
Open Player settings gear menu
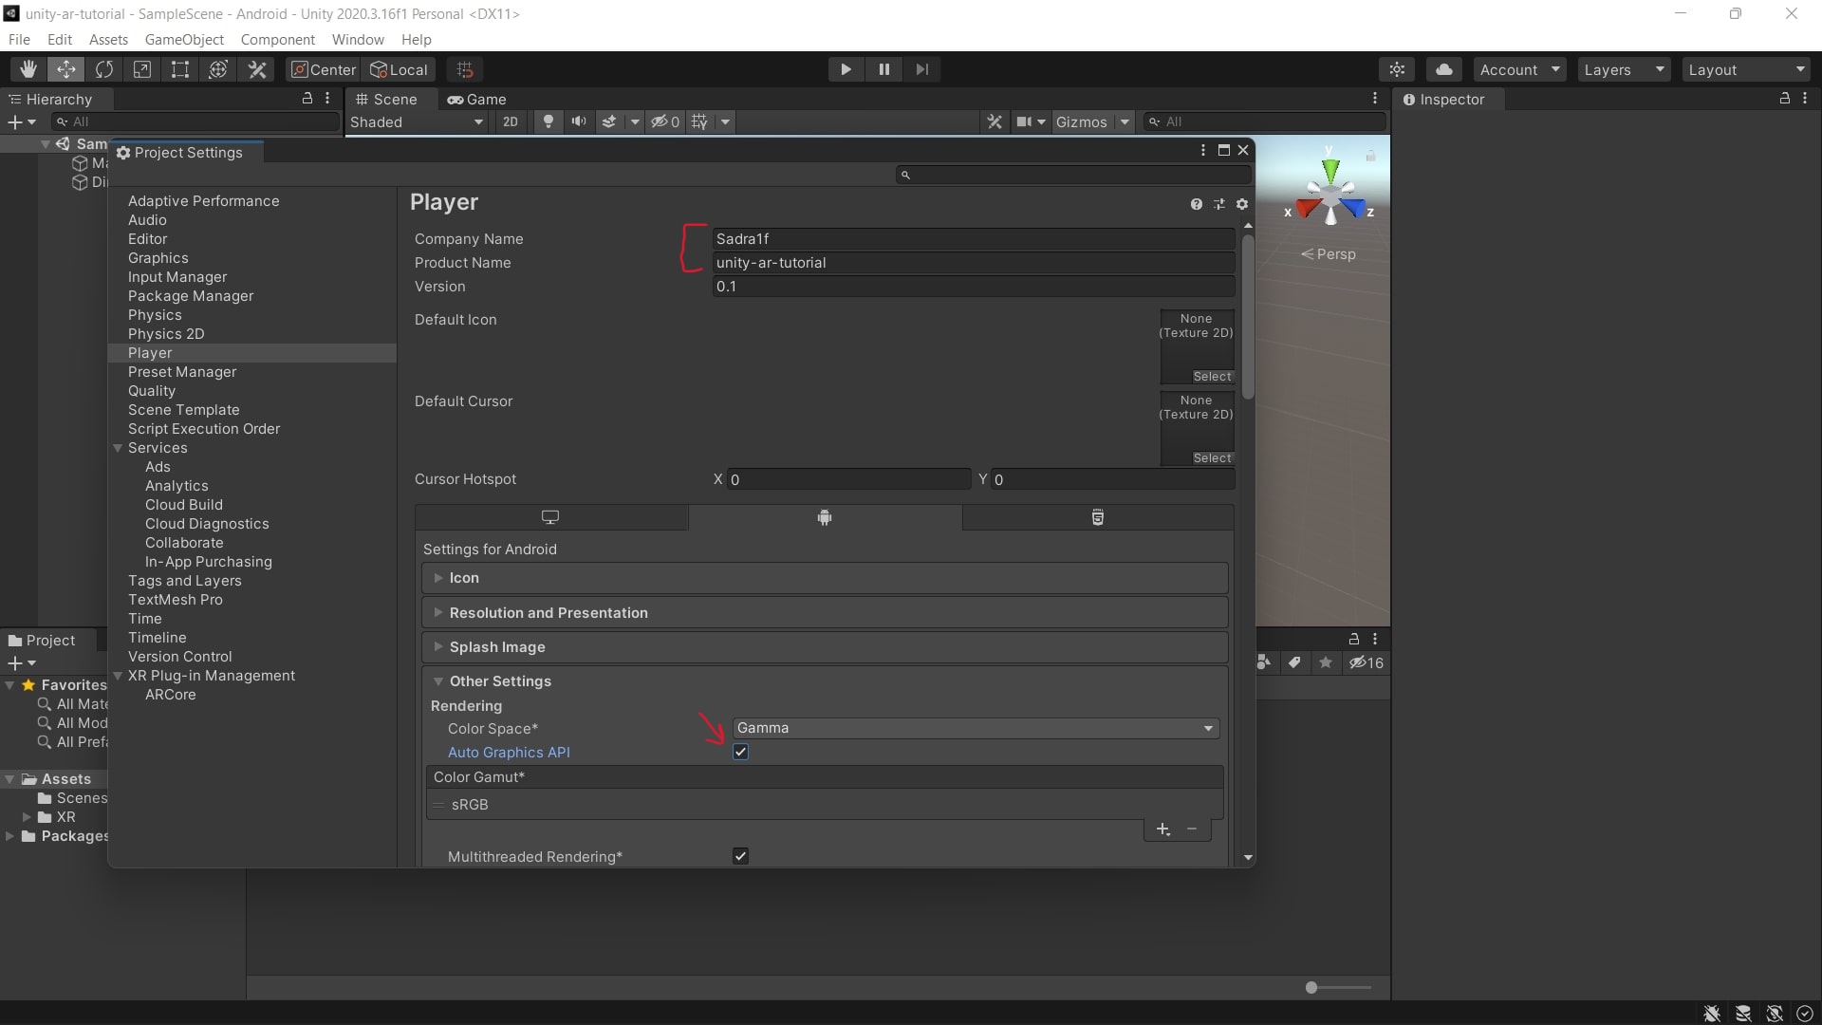coord(1242,204)
